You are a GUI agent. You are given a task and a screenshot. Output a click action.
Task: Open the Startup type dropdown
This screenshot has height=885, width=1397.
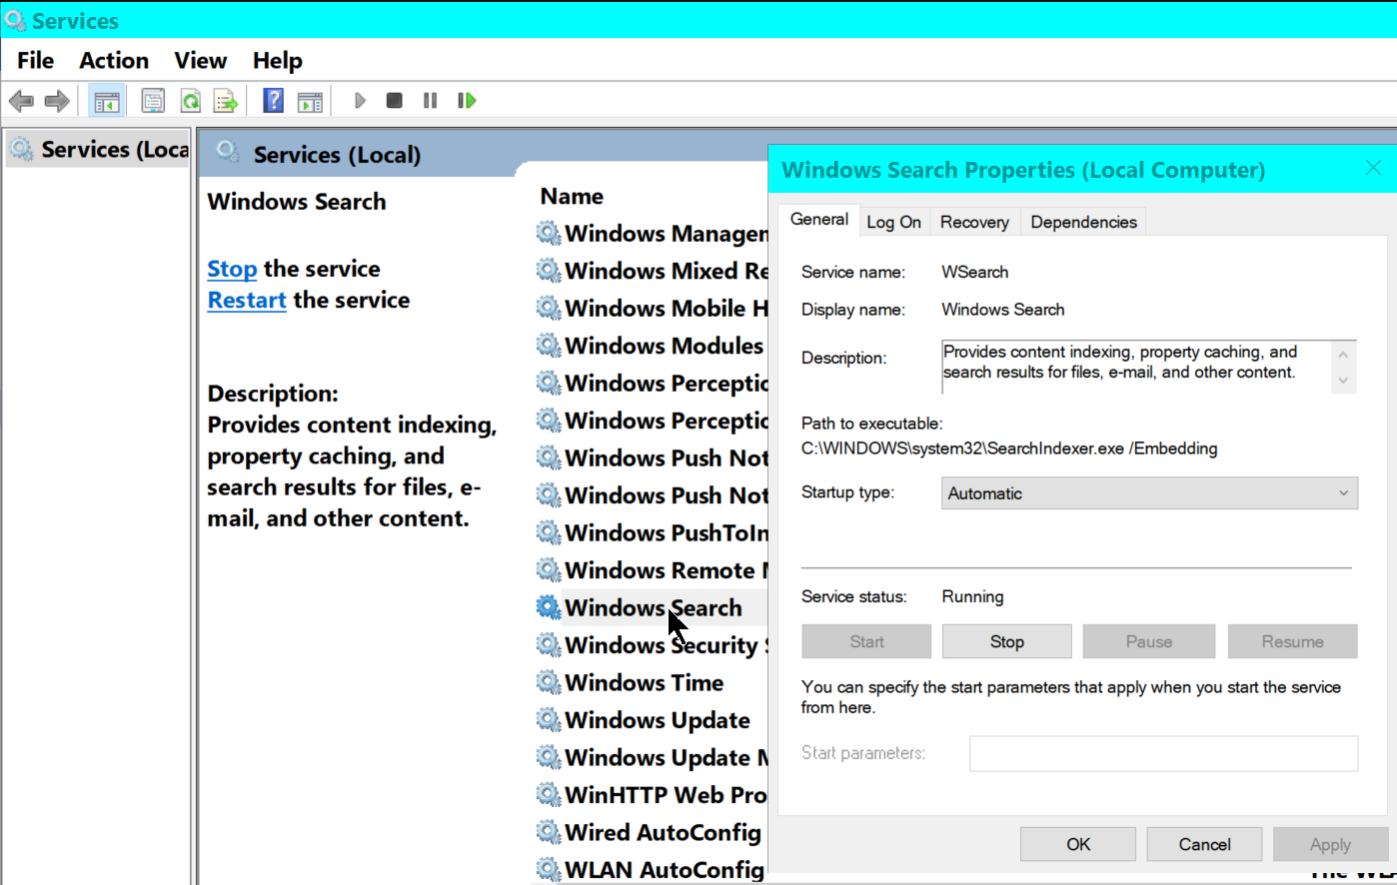[x=1149, y=493]
